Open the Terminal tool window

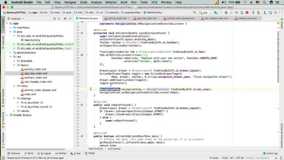point(14,153)
